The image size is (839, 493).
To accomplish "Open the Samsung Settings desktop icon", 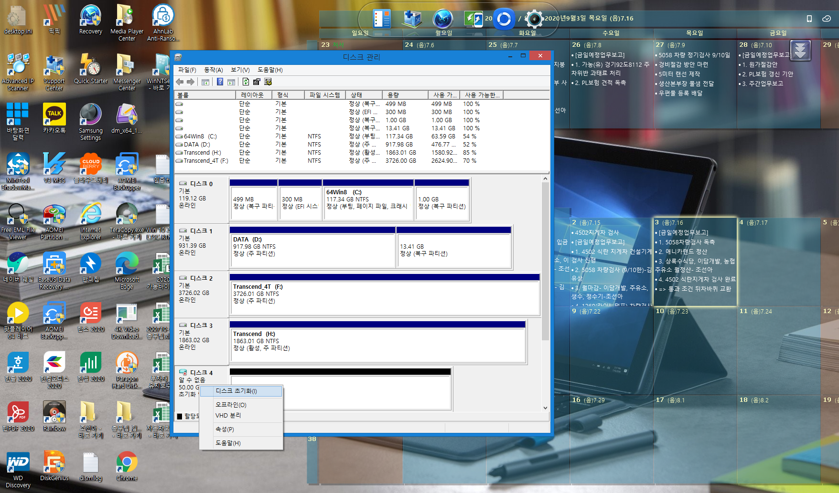I will pos(90,122).
